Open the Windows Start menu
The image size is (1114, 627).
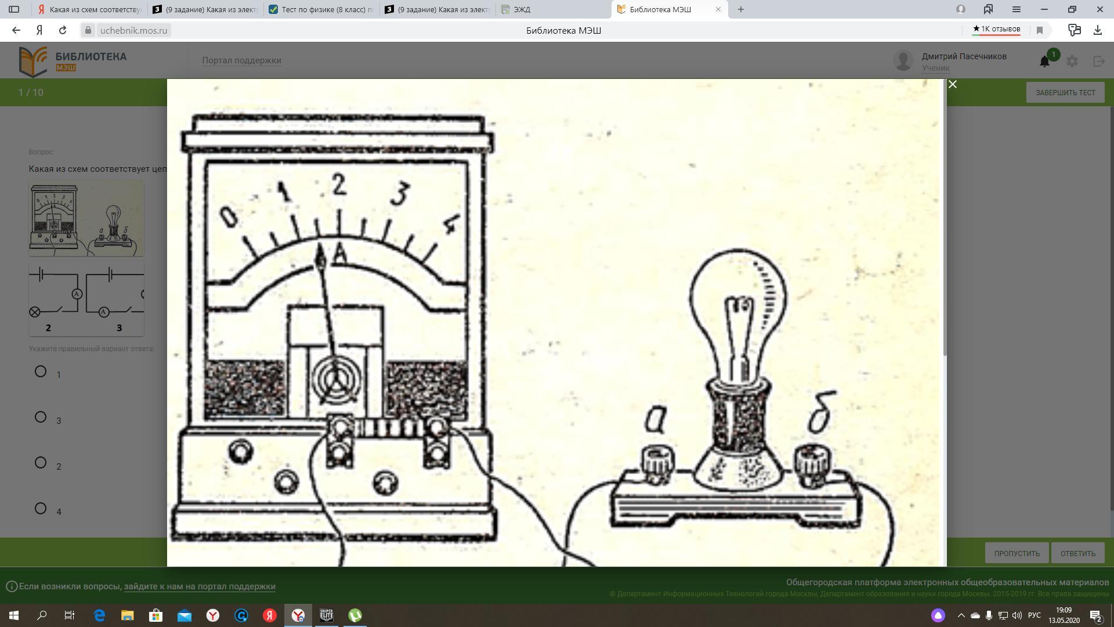pyautogui.click(x=14, y=615)
